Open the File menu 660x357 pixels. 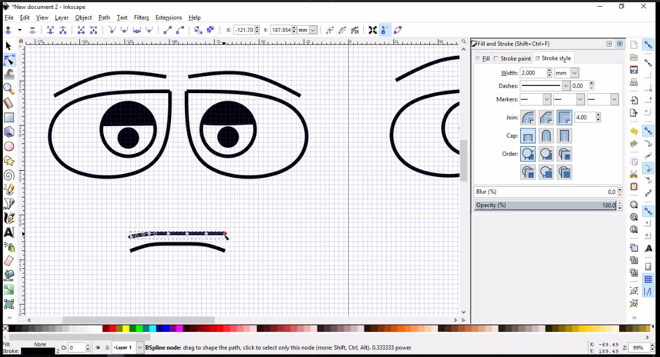9,17
